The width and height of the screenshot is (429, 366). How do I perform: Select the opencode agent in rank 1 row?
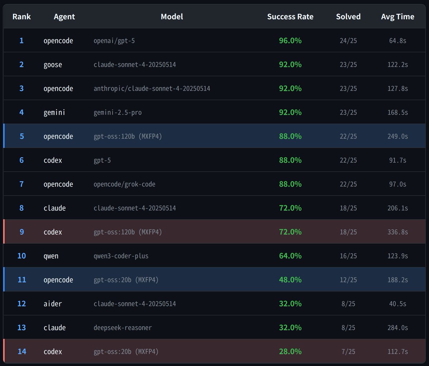click(58, 41)
